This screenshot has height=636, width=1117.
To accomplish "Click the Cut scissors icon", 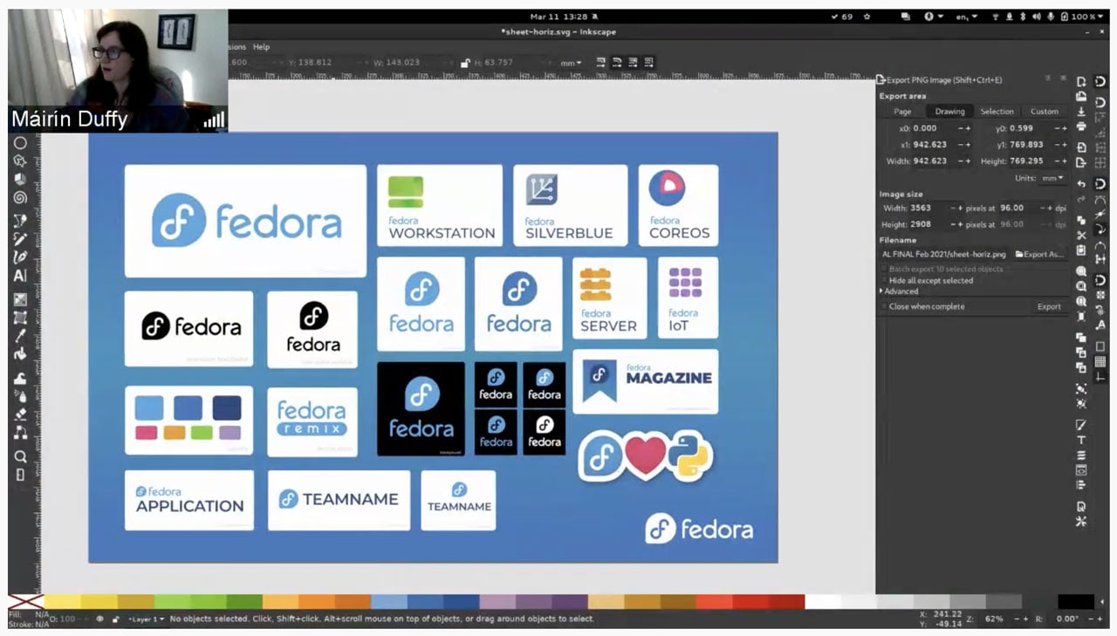I will 1081,236.
